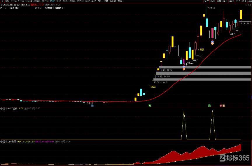Select the 5秒 period tab
Viewport: 252px width, 166px height.
pos(100,1)
